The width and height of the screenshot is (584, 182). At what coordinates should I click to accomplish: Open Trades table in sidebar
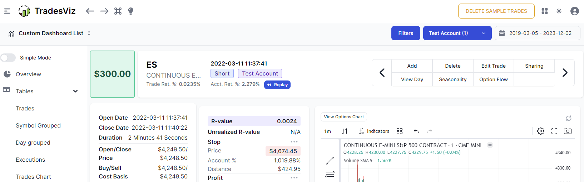click(x=25, y=108)
